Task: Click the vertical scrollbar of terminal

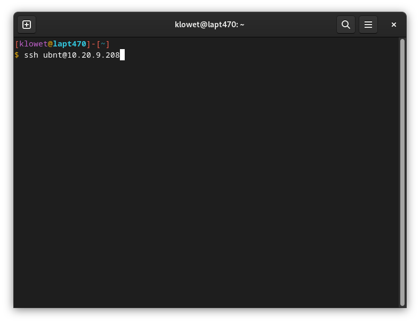Action: click(402, 171)
